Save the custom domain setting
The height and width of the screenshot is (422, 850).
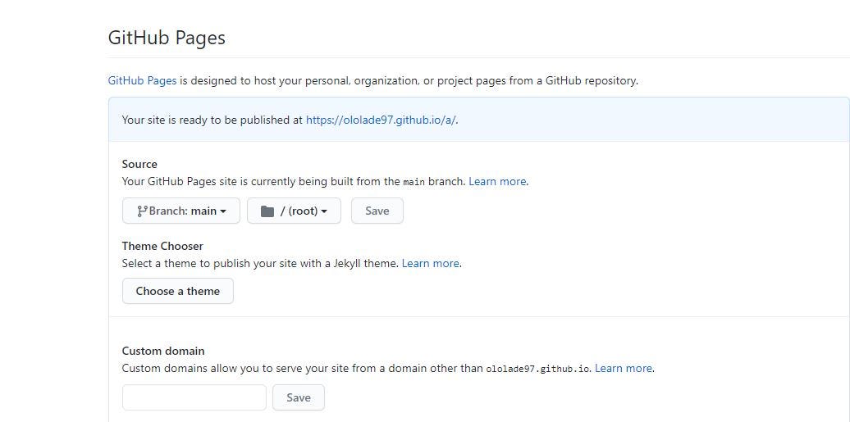tap(299, 397)
